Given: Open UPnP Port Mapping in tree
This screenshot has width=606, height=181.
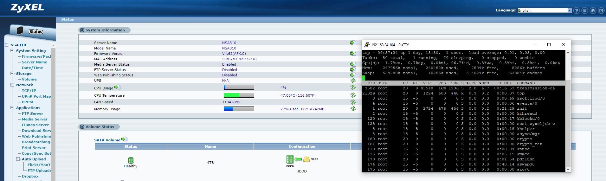Looking at the screenshot, I should pyautogui.click(x=36, y=96).
